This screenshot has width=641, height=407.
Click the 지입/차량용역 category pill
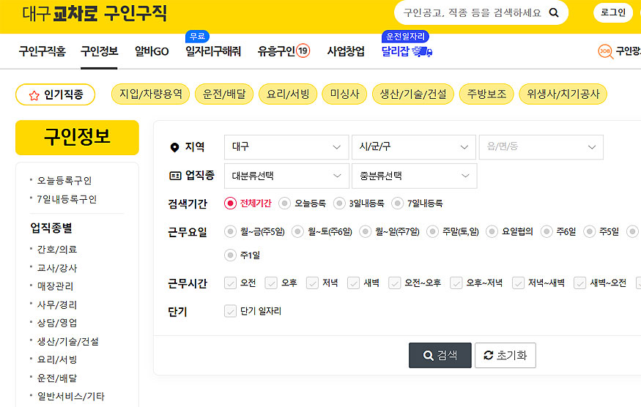[150, 94]
